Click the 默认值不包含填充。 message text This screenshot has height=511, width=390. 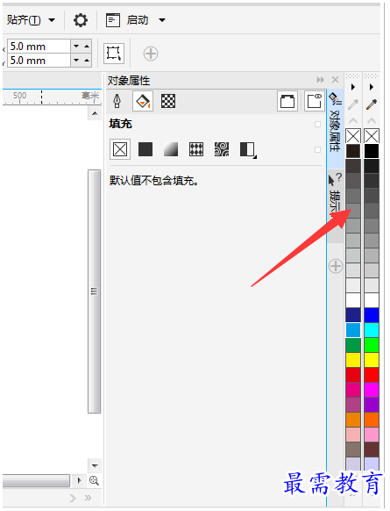point(154,180)
